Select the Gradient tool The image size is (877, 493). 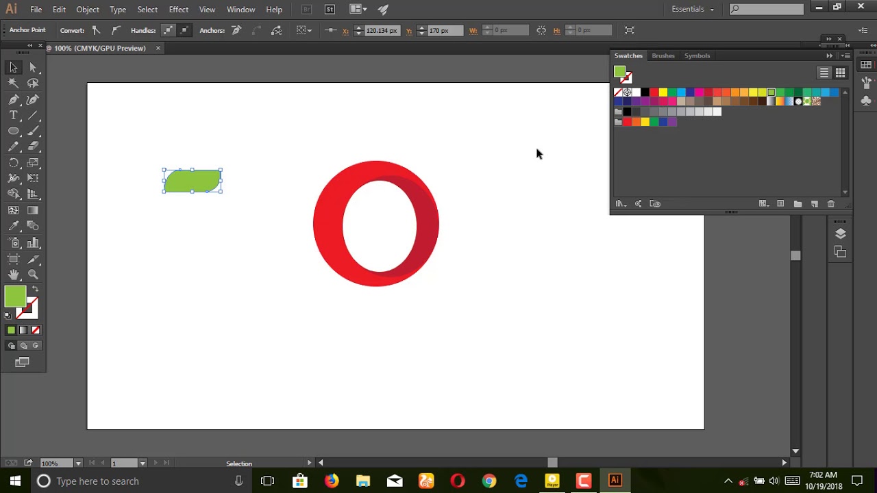(33, 210)
